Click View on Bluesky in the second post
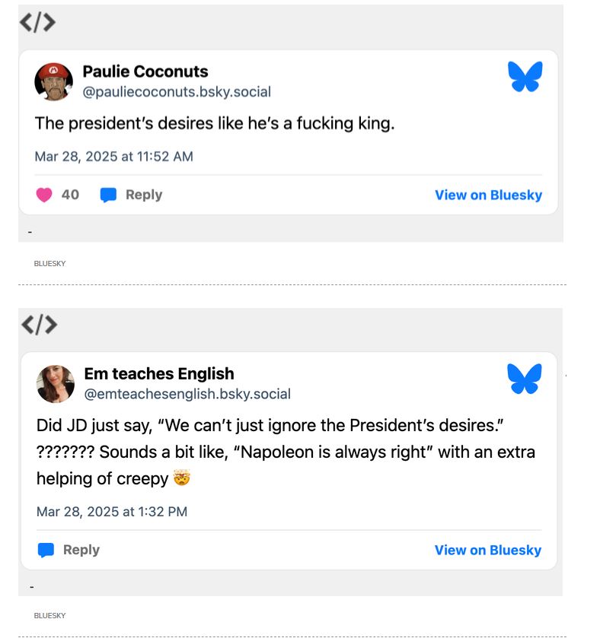 click(x=487, y=551)
